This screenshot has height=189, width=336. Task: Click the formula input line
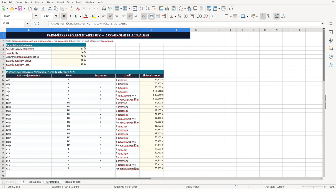pyautogui.click(x=185, y=24)
